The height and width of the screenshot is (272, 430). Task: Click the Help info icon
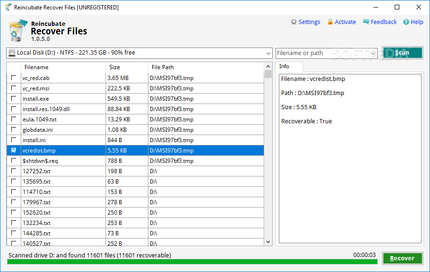[406, 22]
